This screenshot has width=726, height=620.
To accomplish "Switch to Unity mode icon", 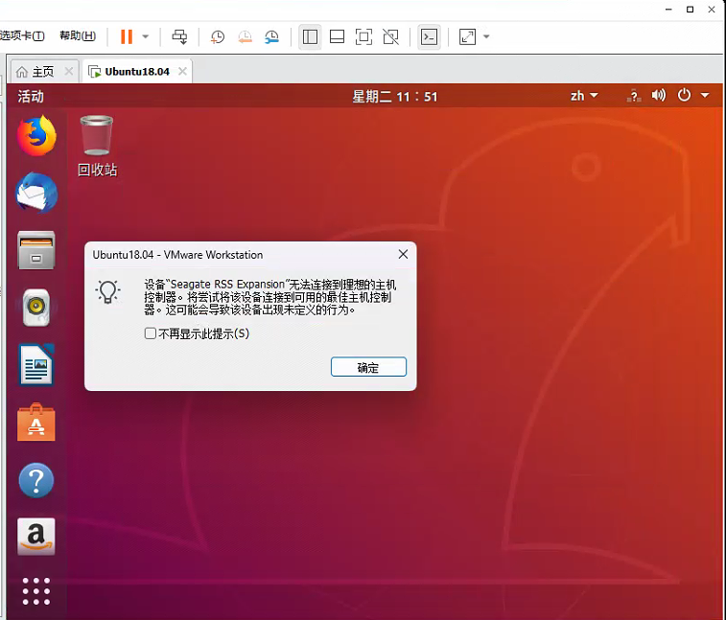I will pos(390,36).
